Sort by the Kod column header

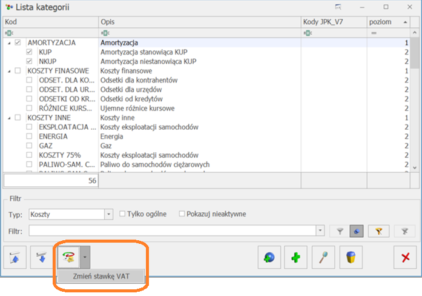coord(51,22)
